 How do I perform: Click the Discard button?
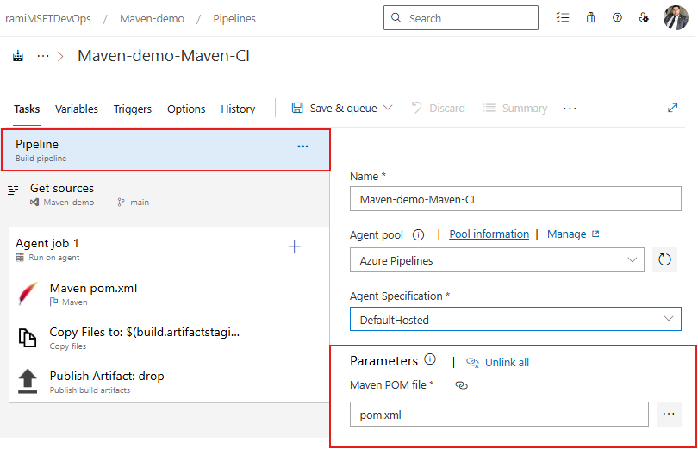[439, 108]
